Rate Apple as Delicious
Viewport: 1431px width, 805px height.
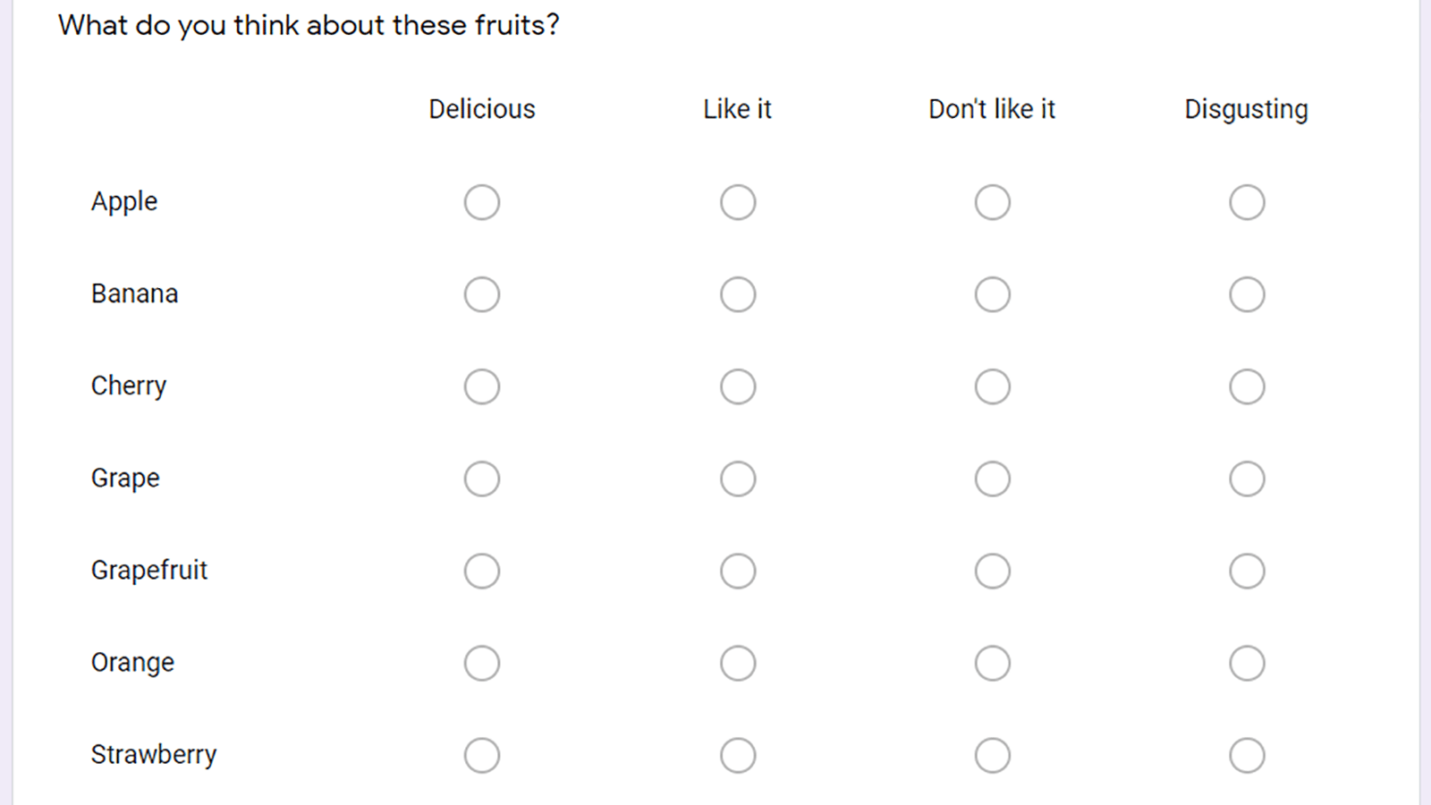[482, 202]
